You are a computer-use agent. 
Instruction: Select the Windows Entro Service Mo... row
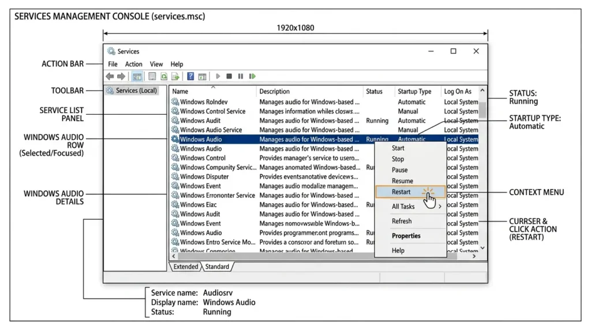(324, 242)
